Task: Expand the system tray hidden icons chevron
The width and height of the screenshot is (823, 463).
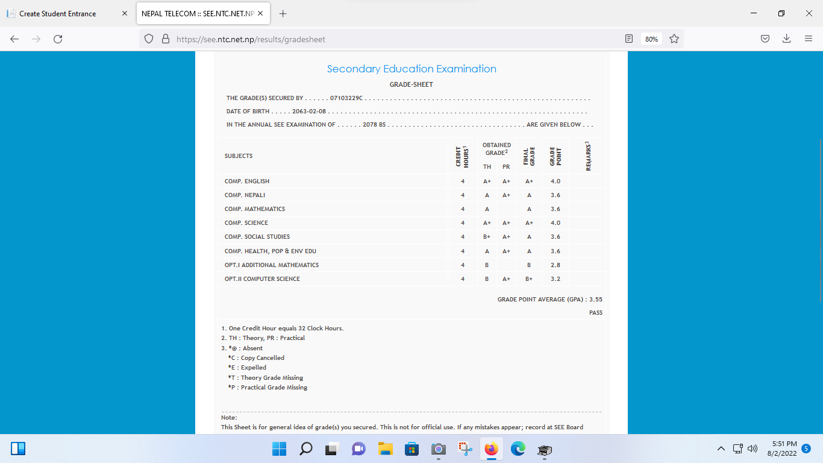Action: point(721,449)
